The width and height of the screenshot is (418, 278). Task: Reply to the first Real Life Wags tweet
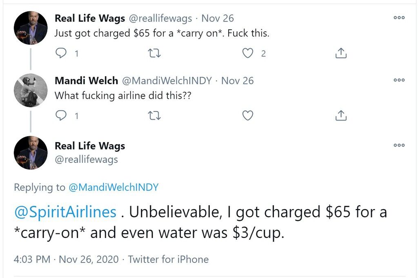coord(61,53)
